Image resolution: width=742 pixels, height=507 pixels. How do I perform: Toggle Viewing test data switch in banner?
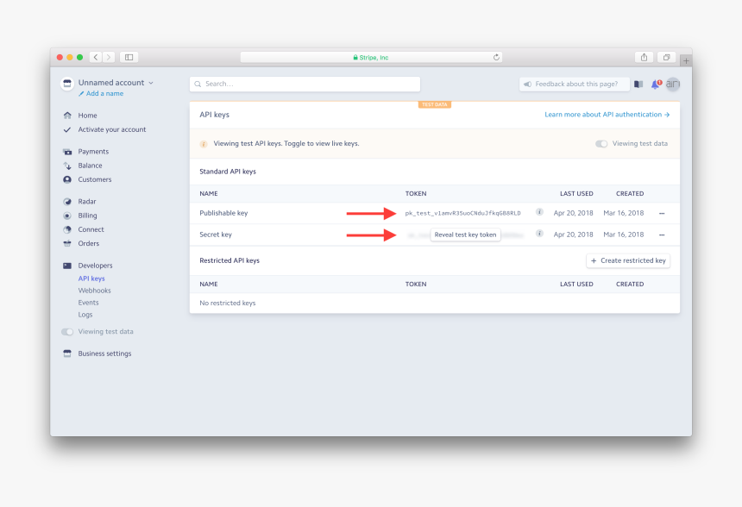click(601, 144)
